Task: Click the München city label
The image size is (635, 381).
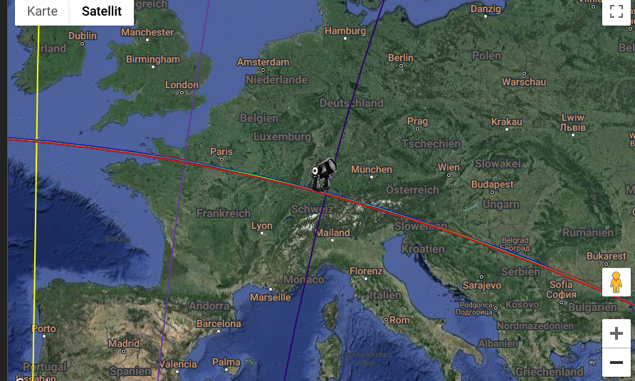Action: click(372, 169)
